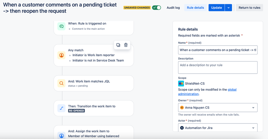Click the comment trigger icon
The image size is (268, 139).
pyautogui.click(x=61, y=26)
